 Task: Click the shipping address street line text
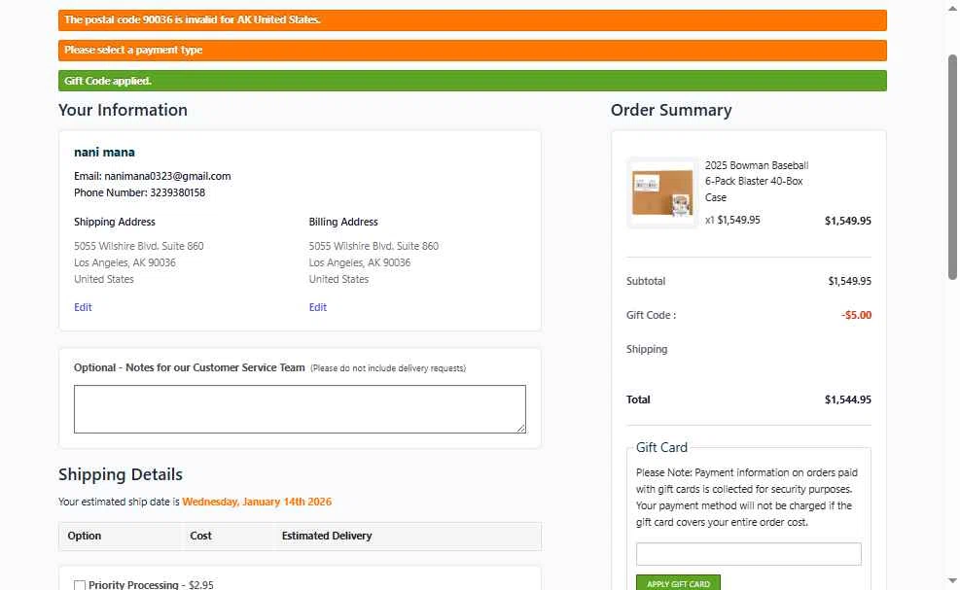tap(138, 246)
